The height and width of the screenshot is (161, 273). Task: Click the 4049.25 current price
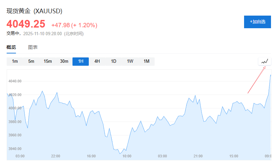26,24
